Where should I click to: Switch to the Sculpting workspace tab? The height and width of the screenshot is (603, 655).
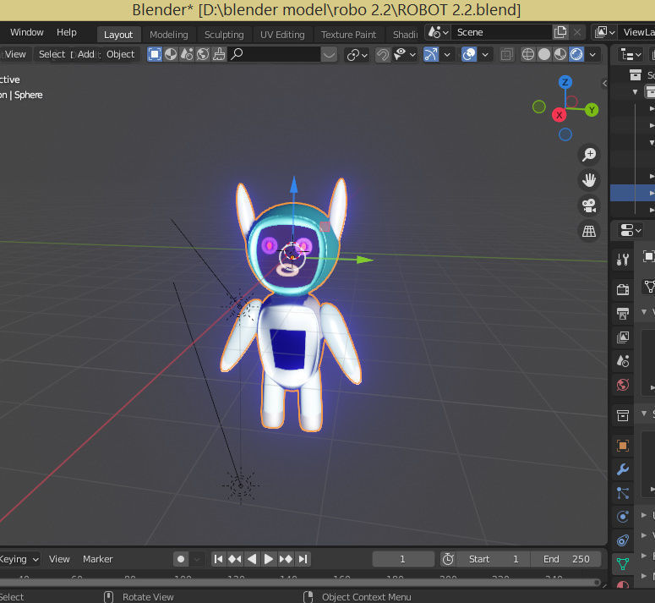tap(224, 35)
